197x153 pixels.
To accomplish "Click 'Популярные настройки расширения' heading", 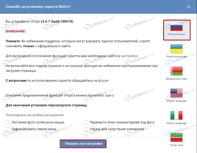I will click(x=35, y=115).
